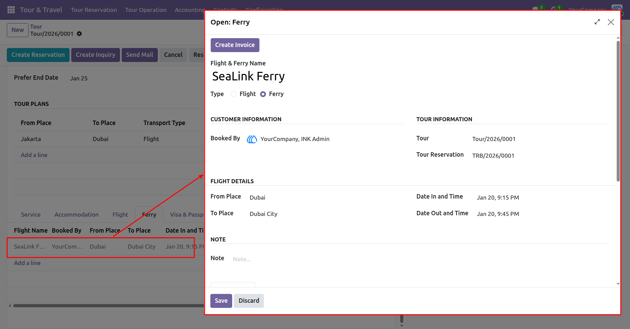This screenshot has width=630, height=329.
Task: Open the Booked By field YourCompany, INK Admin
Action: coord(295,139)
